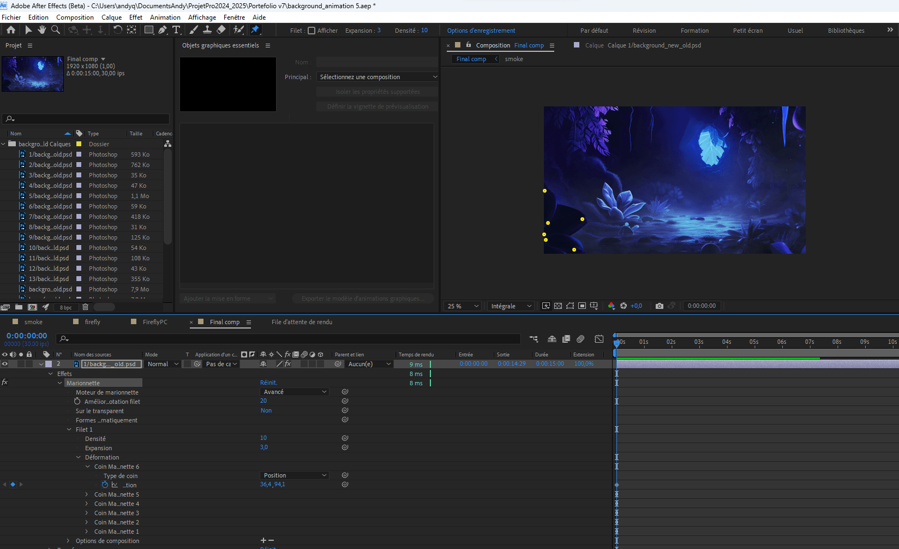Click the Final comp thumbnail in Project panel
Viewport: 899px width, 549px height.
33,74
